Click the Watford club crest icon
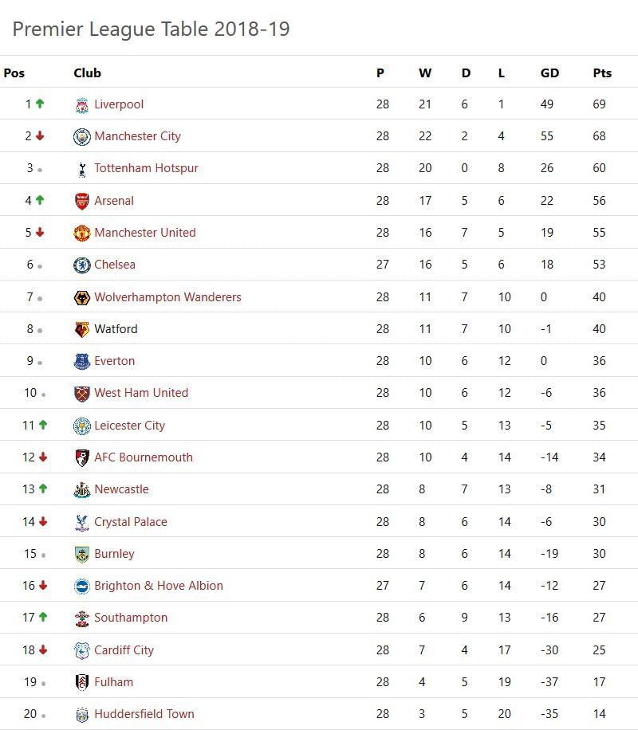This screenshot has width=638, height=730. pyautogui.click(x=82, y=329)
